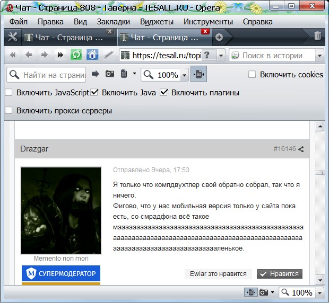The image size is (329, 303).
Task: Open the panels wrench icon
Action: (x=13, y=38)
